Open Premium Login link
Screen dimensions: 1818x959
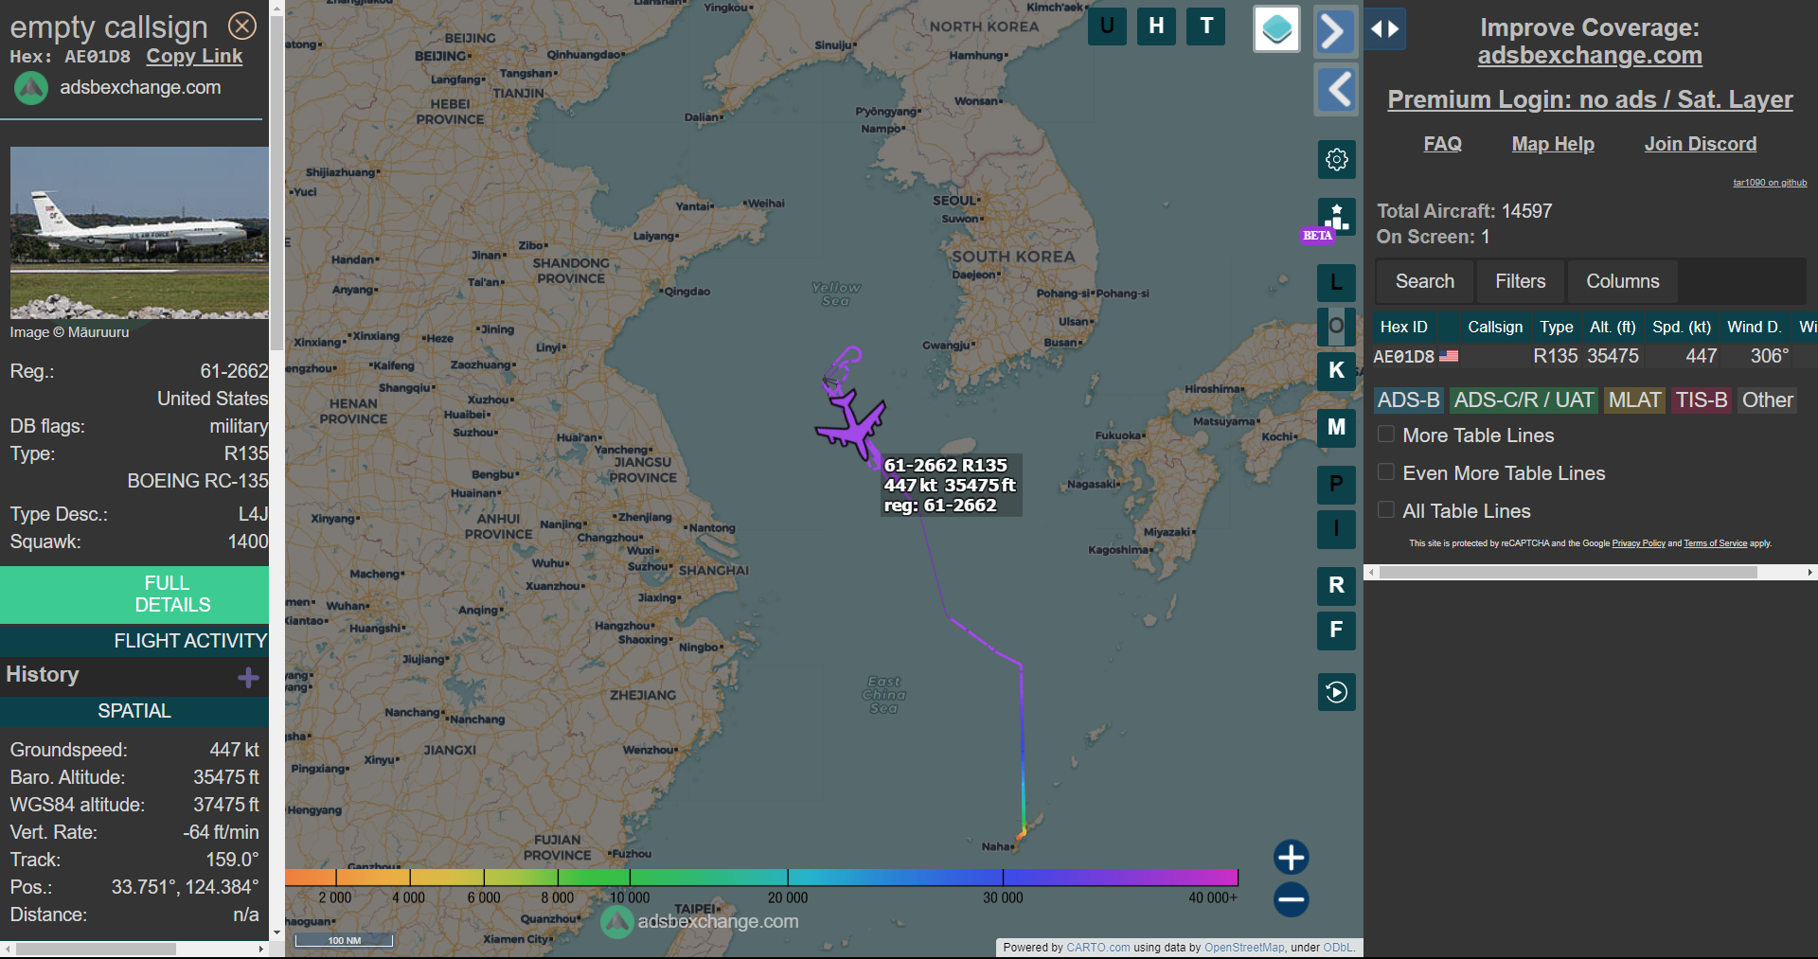pos(1590,99)
